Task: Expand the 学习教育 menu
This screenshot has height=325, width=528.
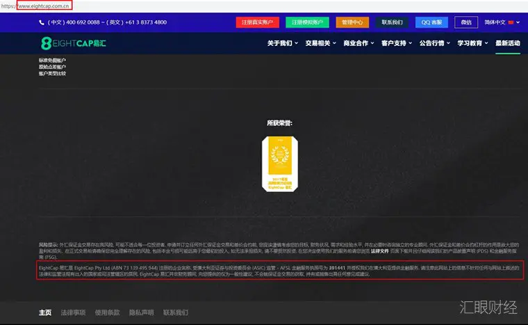Action: [x=473, y=43]
